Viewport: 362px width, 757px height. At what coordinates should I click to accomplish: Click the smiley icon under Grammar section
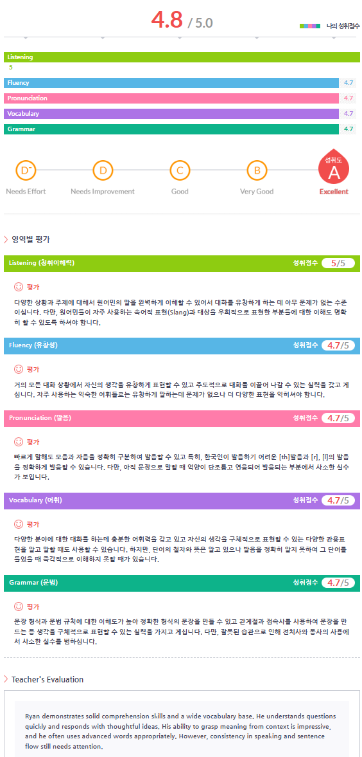coord(19,605)
